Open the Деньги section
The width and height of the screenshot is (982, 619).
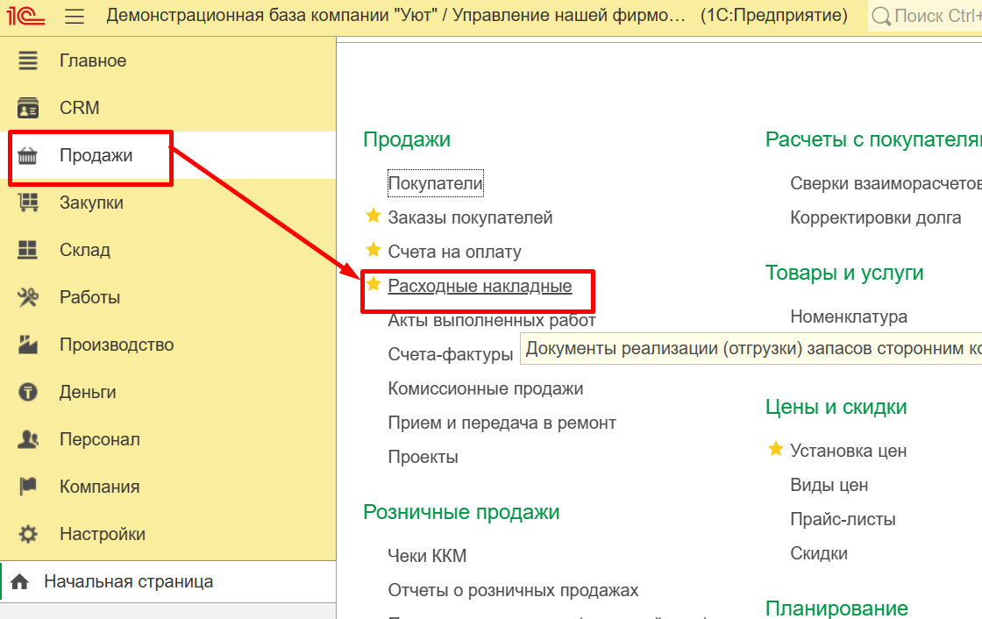pyautogui.click(x=88, y=392)
